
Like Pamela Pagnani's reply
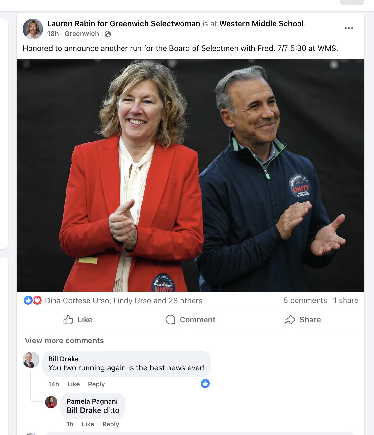pyautogui.click(x=88, y=424)
